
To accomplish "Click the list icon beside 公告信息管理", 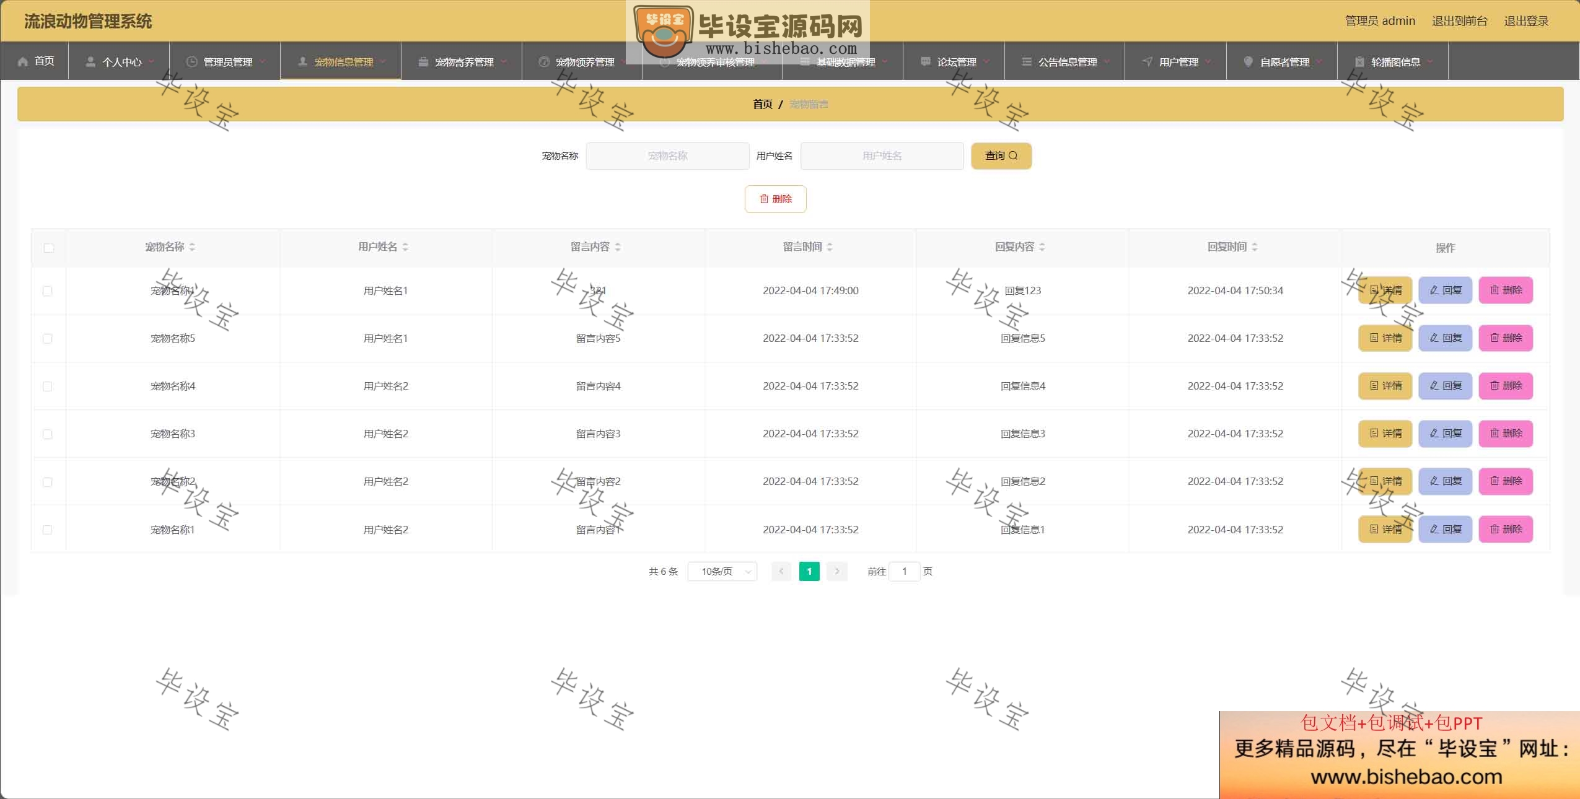I will click(x=1027, y=61).
